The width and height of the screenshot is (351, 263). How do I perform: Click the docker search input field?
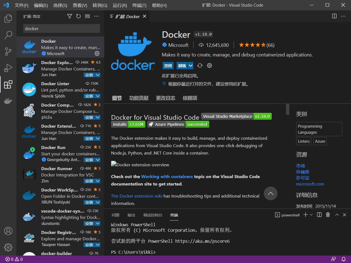(x=61, y=28)
